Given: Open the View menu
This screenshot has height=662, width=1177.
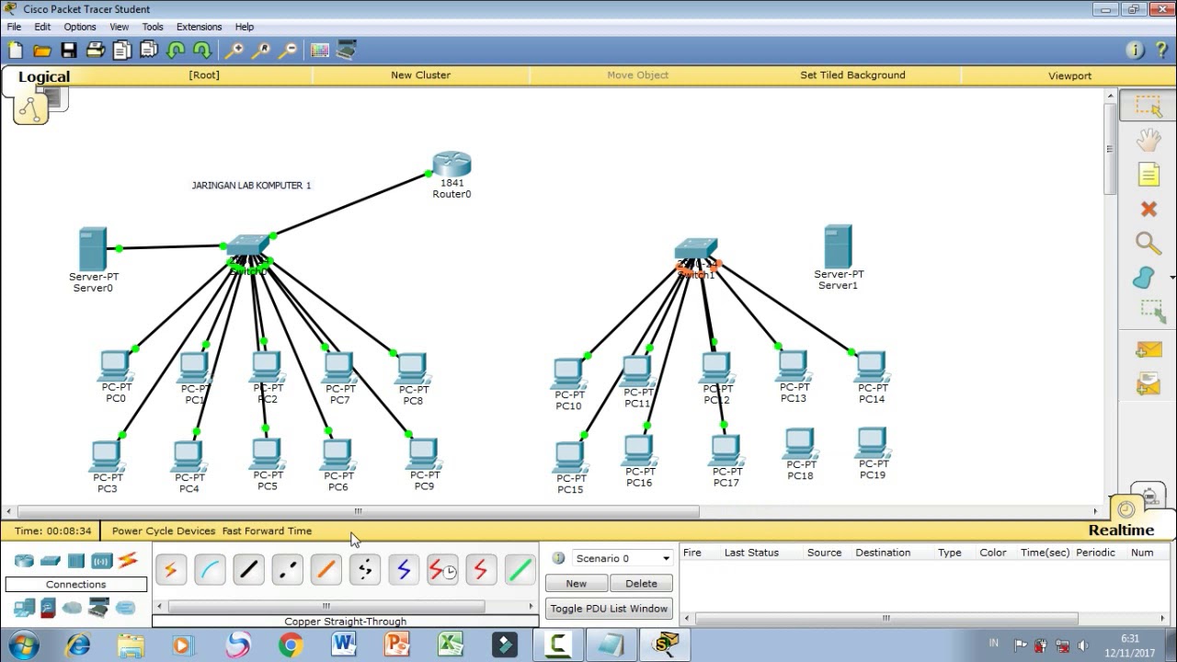Looking at the screenshot, I should point(120,27).
